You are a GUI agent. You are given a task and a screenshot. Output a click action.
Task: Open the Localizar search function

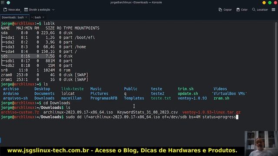pyautogui.click(x=260, y=10)
